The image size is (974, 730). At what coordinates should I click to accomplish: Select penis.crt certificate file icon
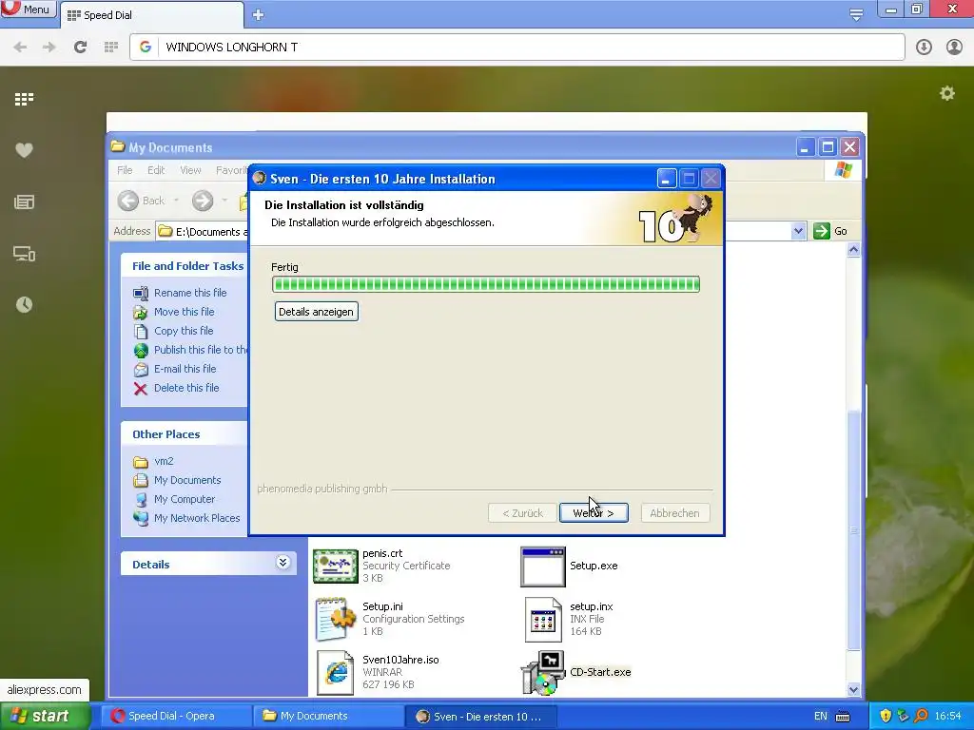pos(336,567)
